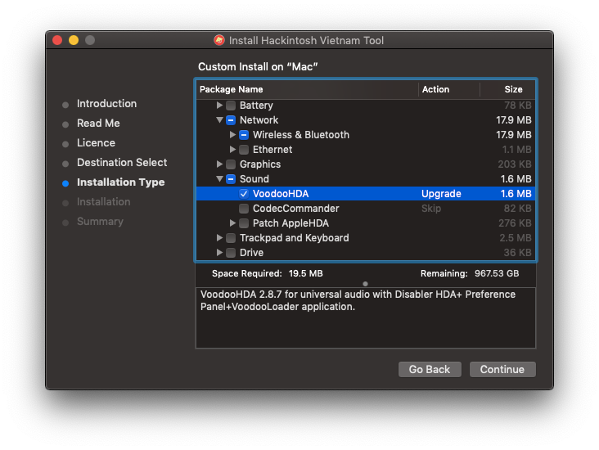Select the Introduction step in sidebar
This screenshot has height=450, width=599.
[106, 104]
